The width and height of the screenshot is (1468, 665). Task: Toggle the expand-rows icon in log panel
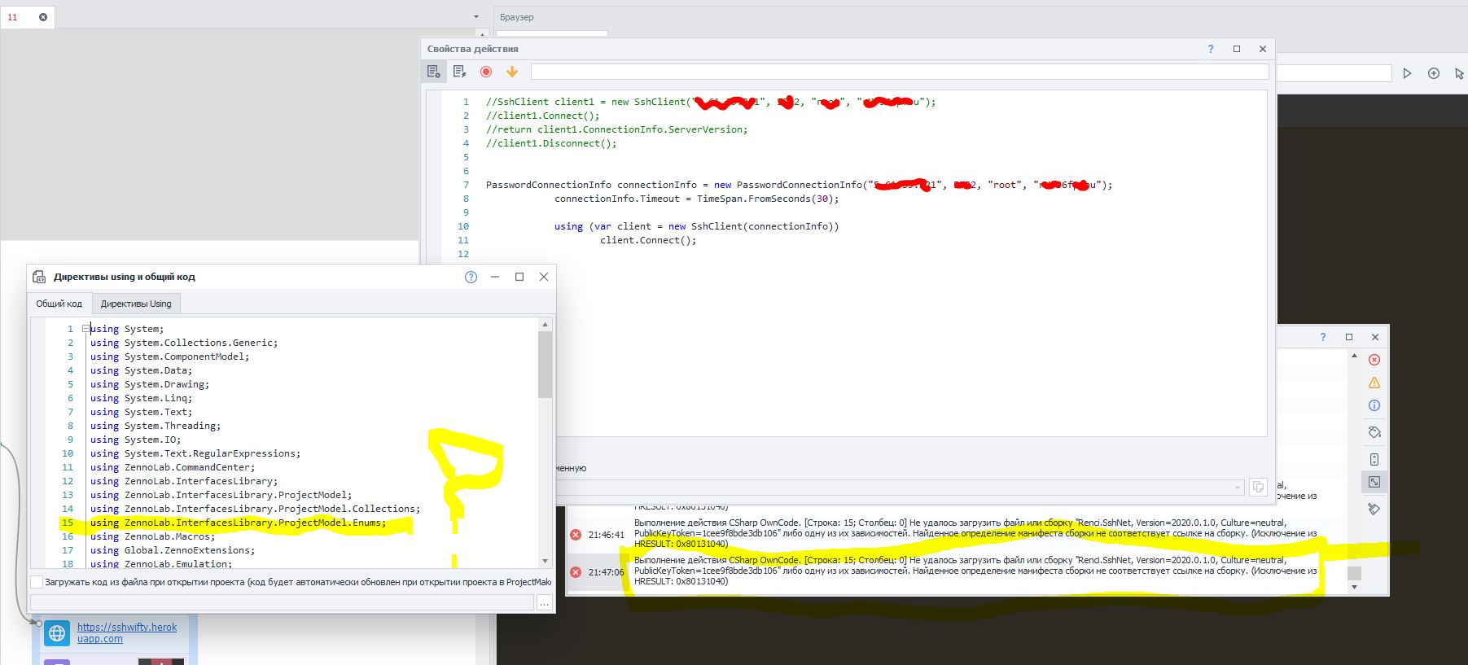point(1374,482)
